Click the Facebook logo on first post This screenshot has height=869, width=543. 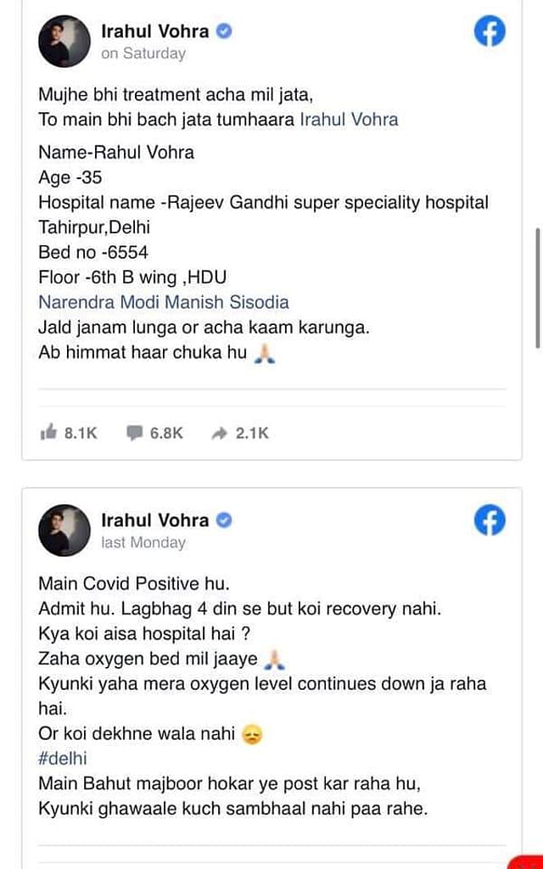tap(490, 31)
